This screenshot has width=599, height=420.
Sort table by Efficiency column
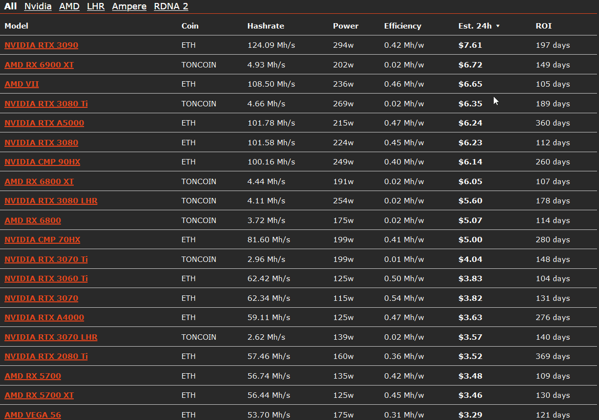(403, 26)
